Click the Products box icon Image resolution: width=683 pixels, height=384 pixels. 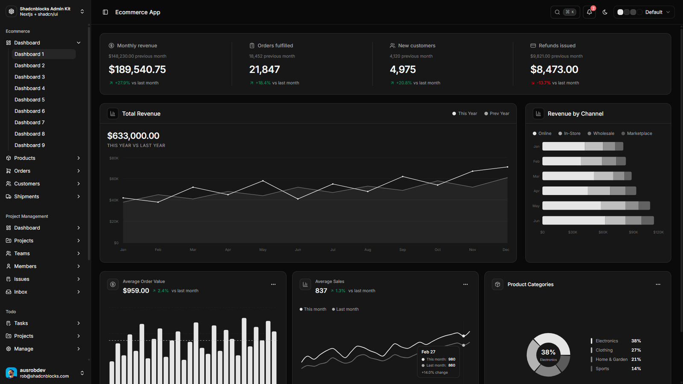(x=9, y=158)
